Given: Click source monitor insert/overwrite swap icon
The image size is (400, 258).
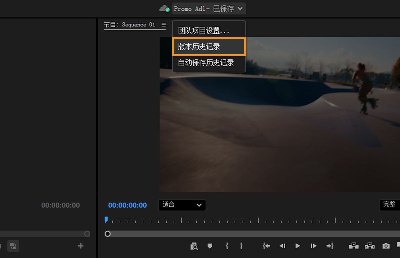Looking at the screenshot, I should coord(13,246).
